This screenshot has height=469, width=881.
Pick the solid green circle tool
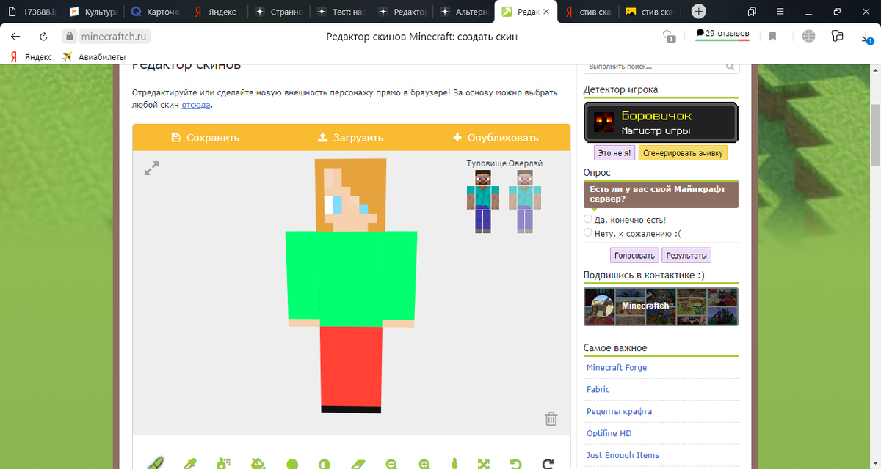point(292,464)
